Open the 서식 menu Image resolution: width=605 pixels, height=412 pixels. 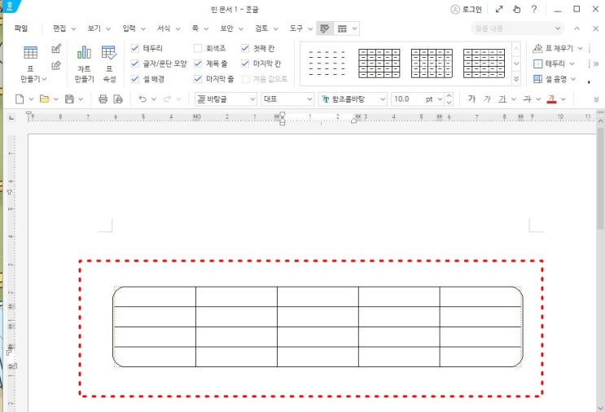(x=164, y=28)
